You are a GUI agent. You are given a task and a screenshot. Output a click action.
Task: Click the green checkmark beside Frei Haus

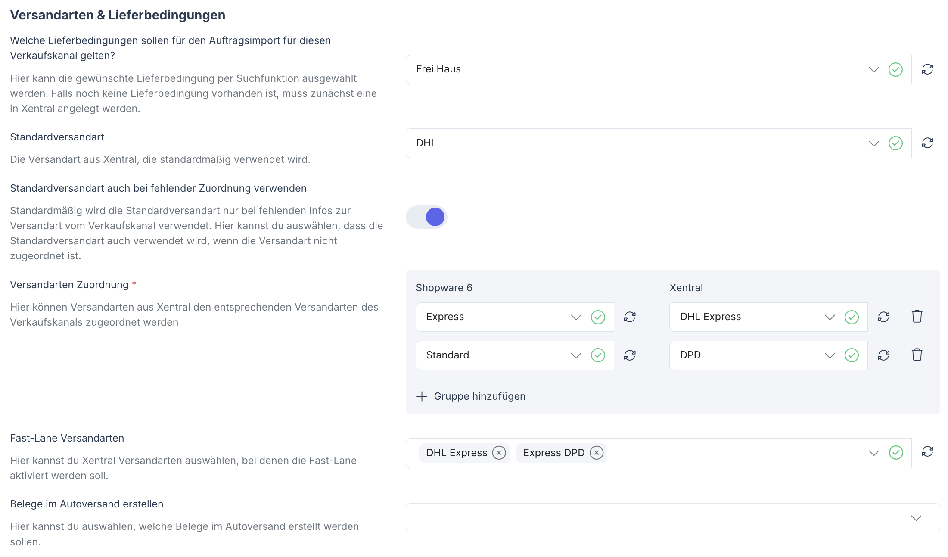[x=896, y=69]
